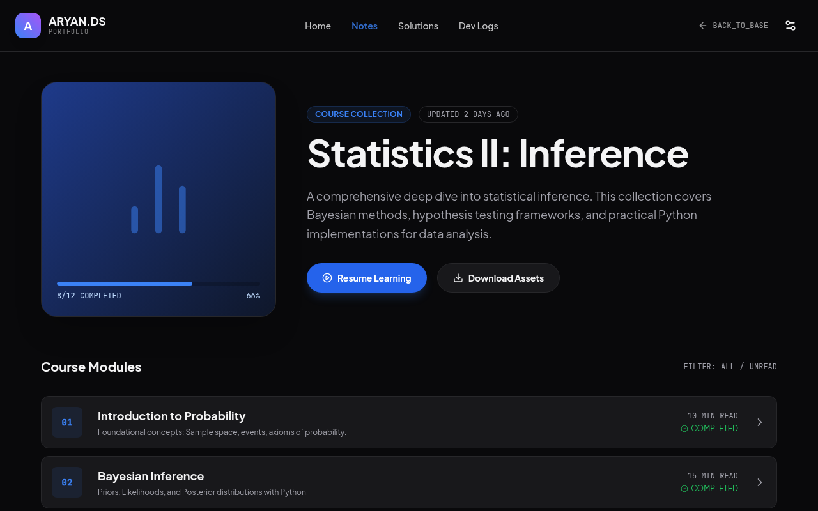Viewport: 818px width, 511px height.
Task: Click the BACK_TO_BASE link
Action: pos(740,26)
